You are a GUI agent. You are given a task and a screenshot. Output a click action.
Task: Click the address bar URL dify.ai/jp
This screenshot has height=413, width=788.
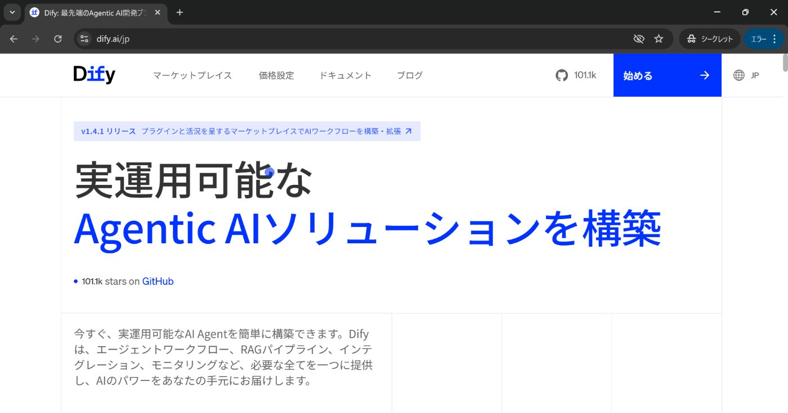(113, 39)
